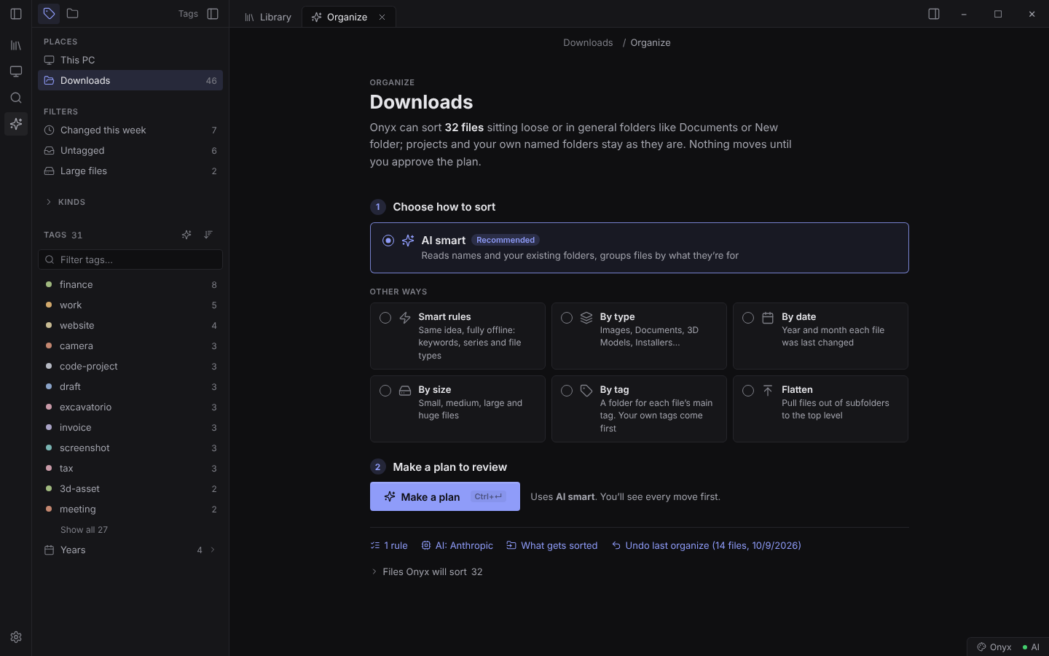Image resolution: width=1049 pixels, height=656 pixels.
Task: Focus the Filter tags input field
Action: click(130, 259)
